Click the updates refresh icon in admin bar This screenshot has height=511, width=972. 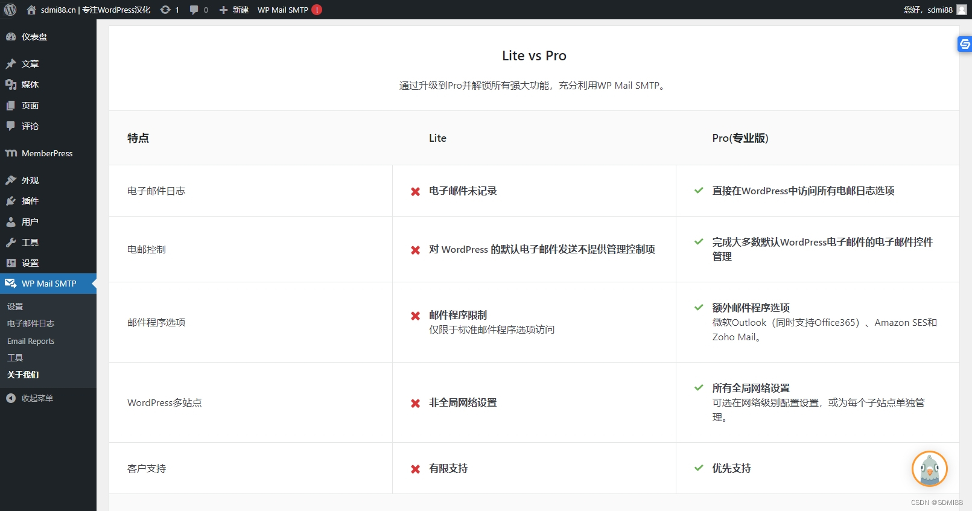point(165,10)
